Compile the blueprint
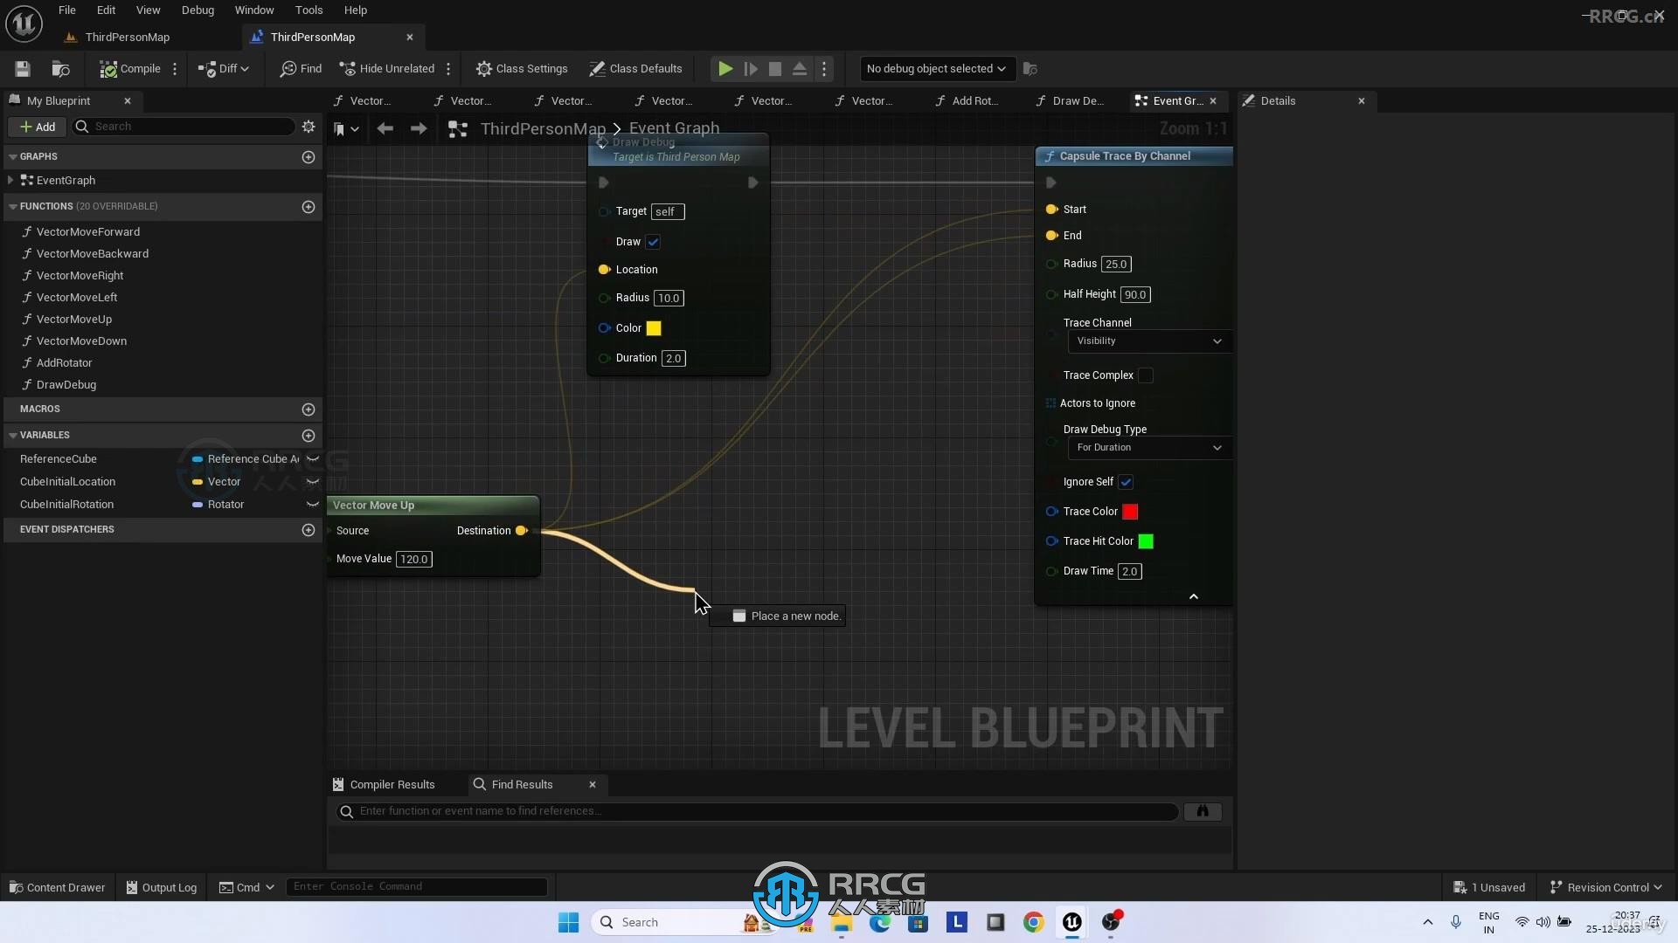This screenshot has width=1678, height=943. tap(130, 69)
